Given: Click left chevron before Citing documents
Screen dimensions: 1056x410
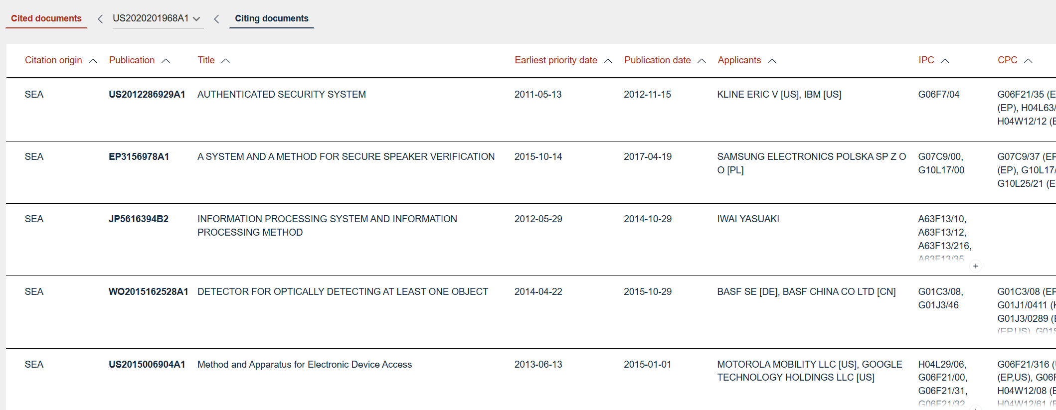Looking at the screenshot, I should coord(216,19).
